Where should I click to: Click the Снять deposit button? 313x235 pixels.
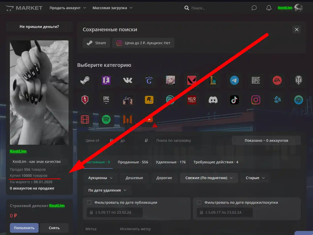coord(54,228)
